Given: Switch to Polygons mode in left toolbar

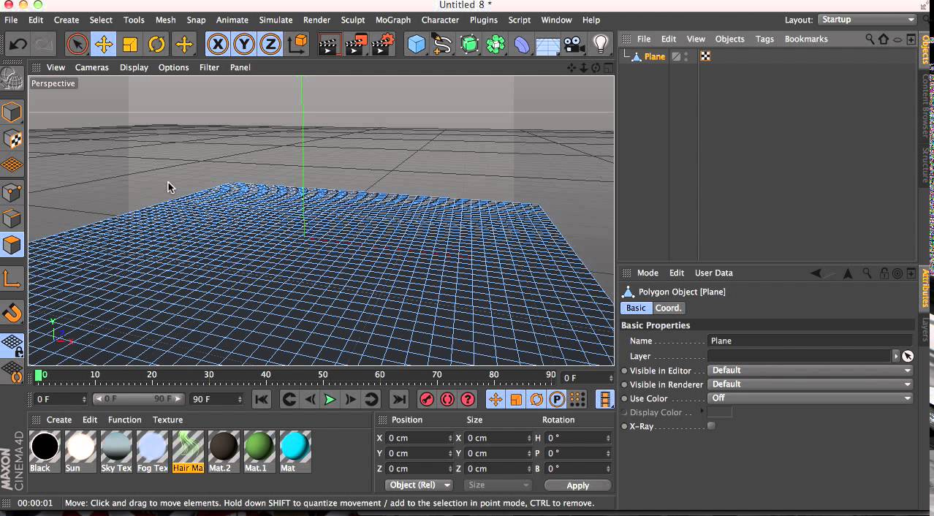Looking at the screenshot, I should click(x=12, y=245).
